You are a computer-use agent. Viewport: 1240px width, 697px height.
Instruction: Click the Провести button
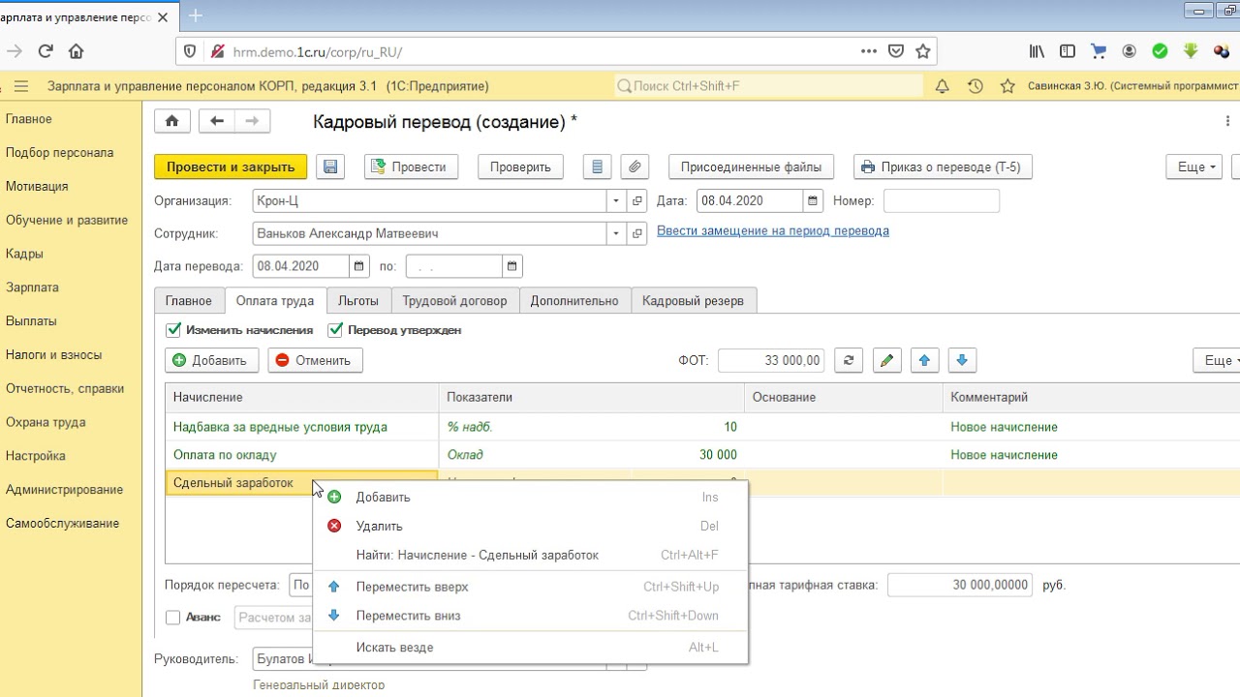pos(410,167)
